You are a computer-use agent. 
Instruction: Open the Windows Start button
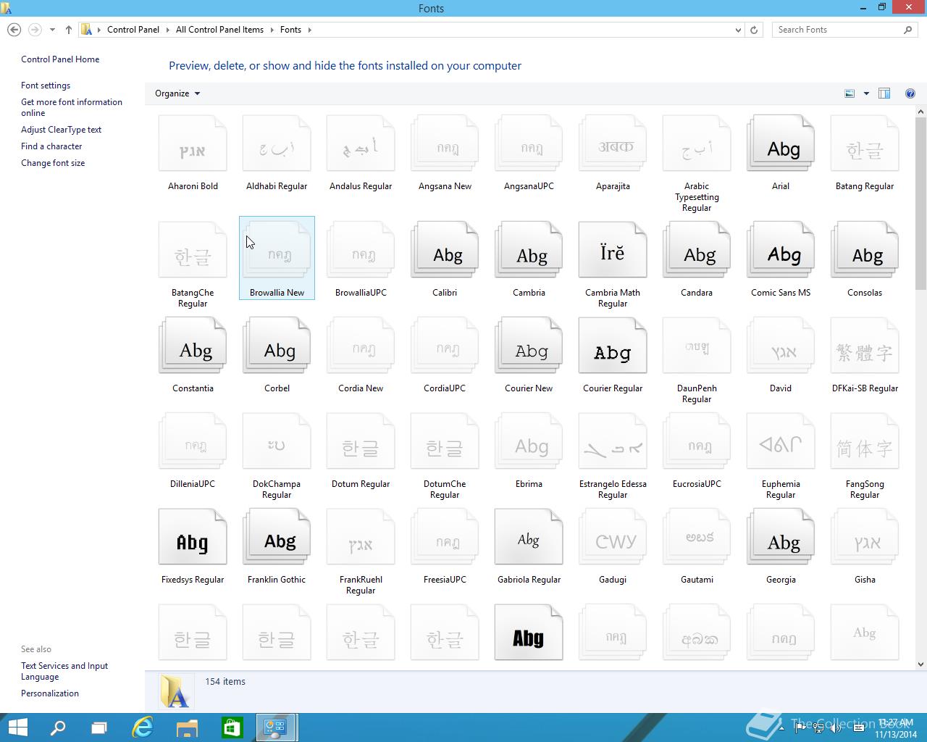[17, 728]
